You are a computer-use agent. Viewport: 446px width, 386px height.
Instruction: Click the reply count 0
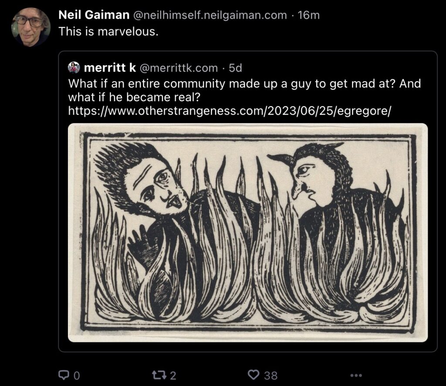point(77,376)
